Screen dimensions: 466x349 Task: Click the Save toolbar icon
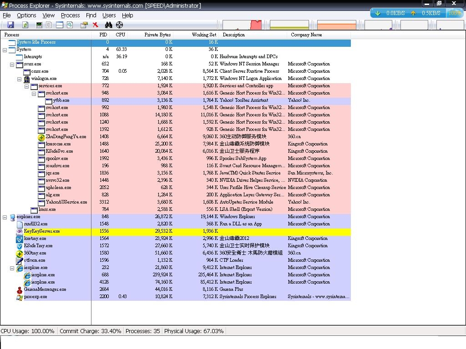coord(10,25)
